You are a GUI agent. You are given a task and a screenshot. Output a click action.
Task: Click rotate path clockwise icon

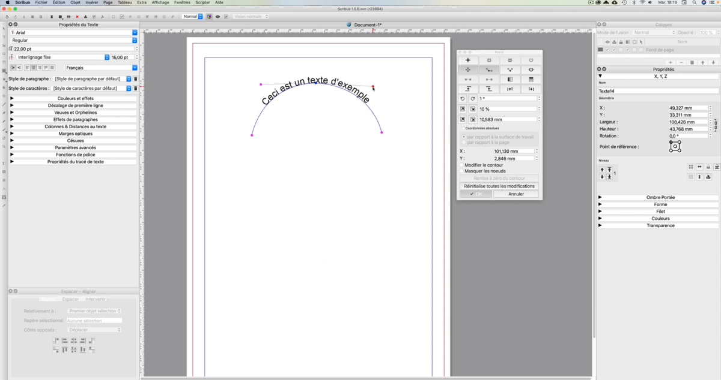(x=473, y=99)
